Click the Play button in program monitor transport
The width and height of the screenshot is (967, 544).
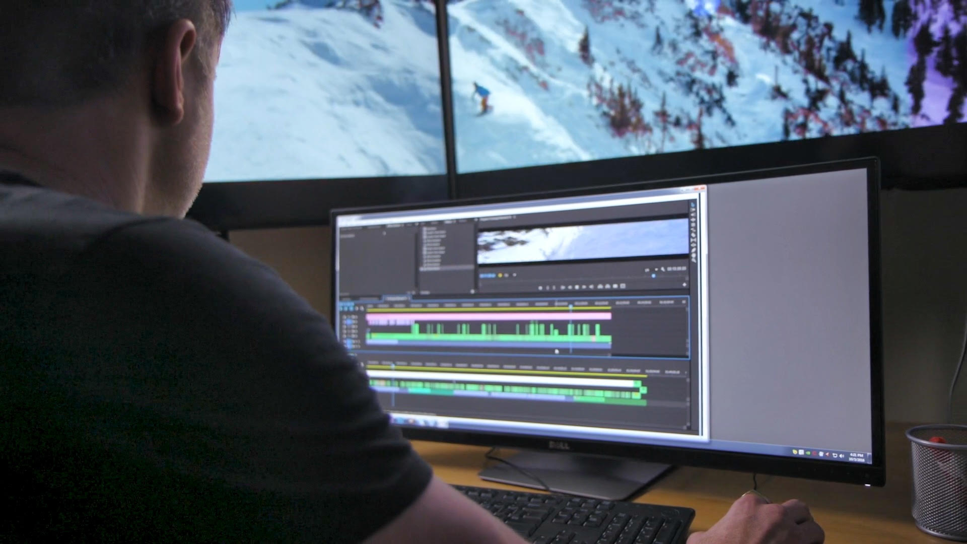[577, 287]
